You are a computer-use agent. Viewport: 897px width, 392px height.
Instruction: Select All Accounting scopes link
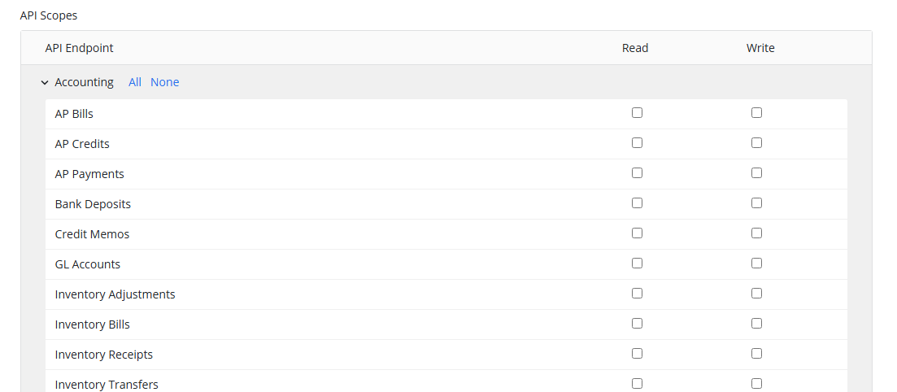[135, 82]
